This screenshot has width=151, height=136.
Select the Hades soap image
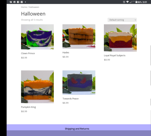79,36
